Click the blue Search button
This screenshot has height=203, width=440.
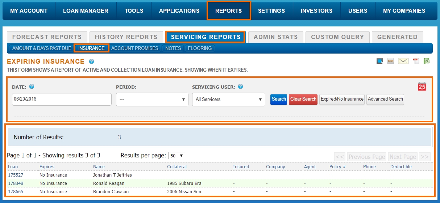pos(279,99)
